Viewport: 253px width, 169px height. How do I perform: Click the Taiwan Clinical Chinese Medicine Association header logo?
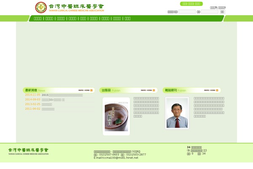[x=70, y=8]
